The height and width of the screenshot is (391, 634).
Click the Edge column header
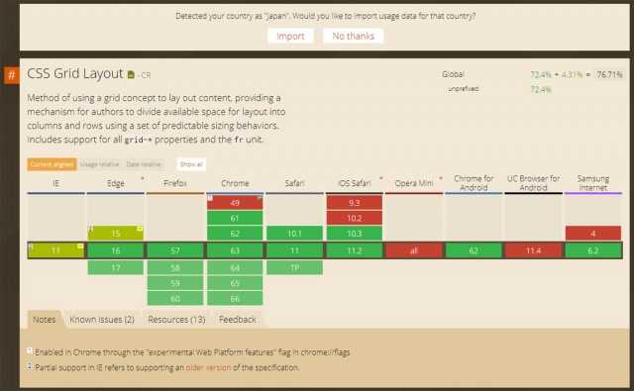tap(116, 183)
